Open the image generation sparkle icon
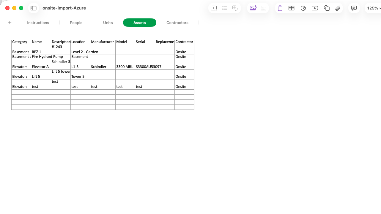This screenshot has width=381, height=214. click(253, 8)
